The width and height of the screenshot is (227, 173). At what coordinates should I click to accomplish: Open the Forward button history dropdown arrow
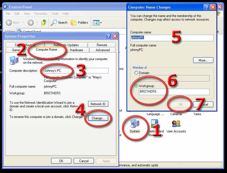click(x=37, y=23)
